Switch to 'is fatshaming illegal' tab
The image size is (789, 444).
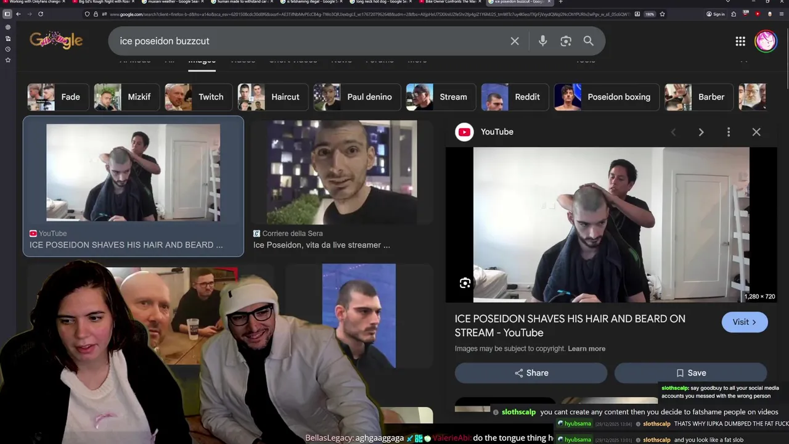point(310,2)
